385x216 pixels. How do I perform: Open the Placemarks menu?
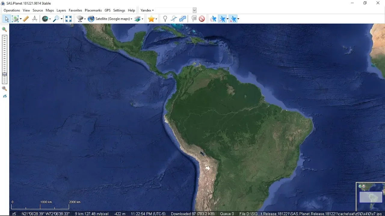click(x=93, y=10)
